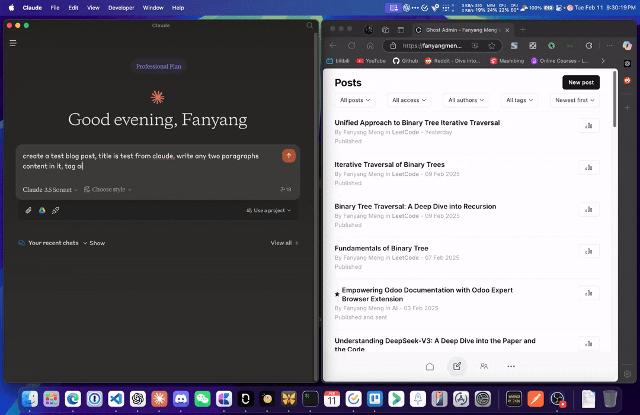Open the Newest first sort dropdown
The image size is (640, 415).
tap(574, 100)
